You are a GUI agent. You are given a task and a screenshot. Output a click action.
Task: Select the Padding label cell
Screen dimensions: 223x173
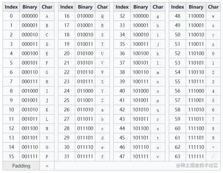pyautogui.click(x=21, y=166)
